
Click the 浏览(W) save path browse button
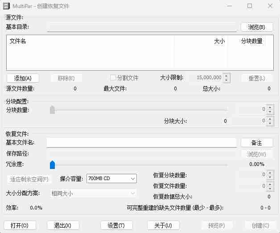[257, 154]
